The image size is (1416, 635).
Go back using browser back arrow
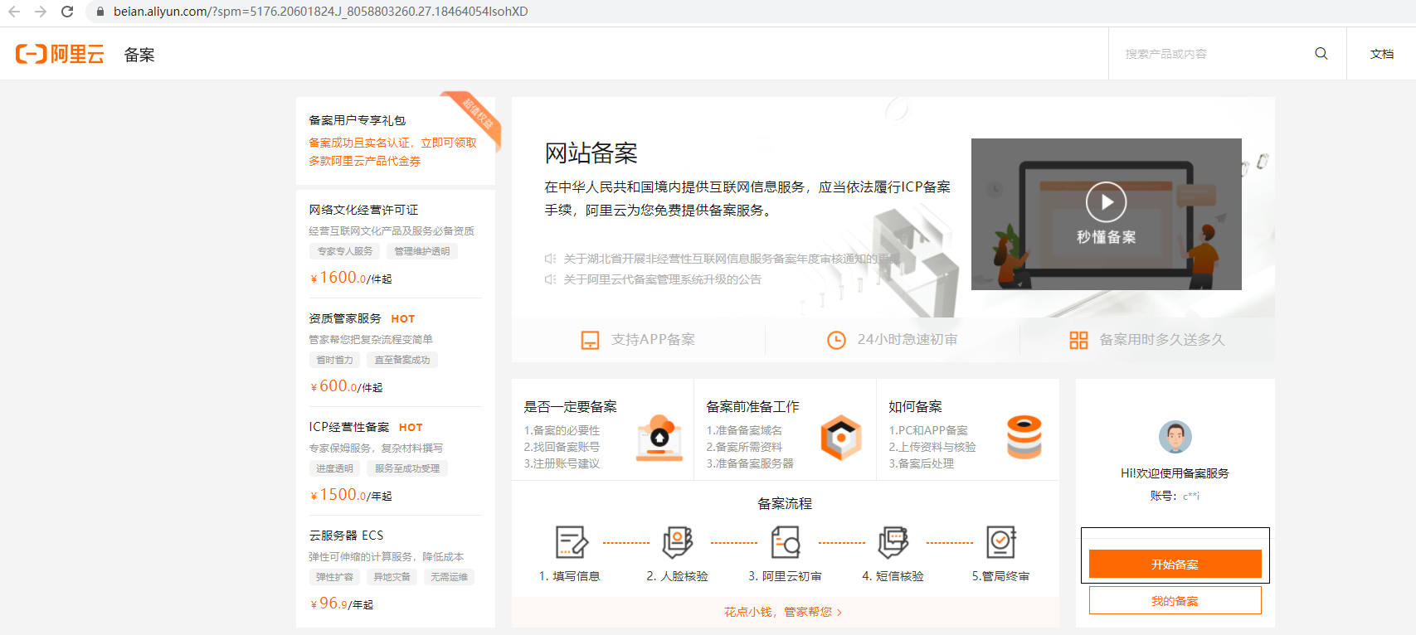coord(14,12)
